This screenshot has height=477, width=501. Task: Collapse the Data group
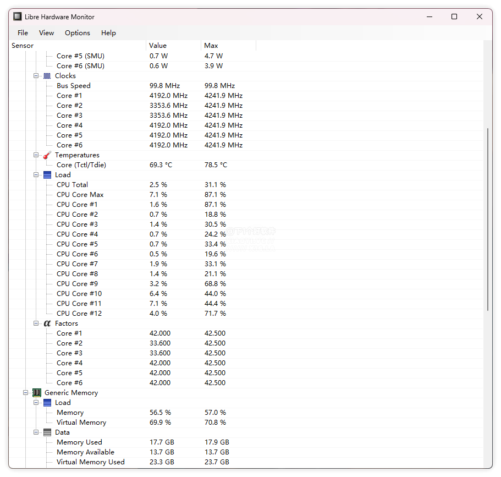tap(36, 432)
